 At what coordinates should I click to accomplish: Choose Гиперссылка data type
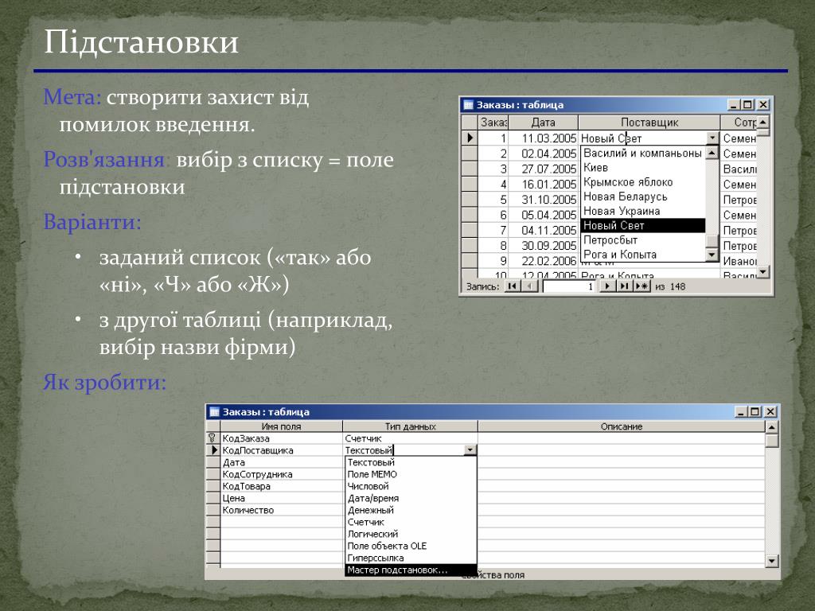pyautogui.click(x=411, y=558)
